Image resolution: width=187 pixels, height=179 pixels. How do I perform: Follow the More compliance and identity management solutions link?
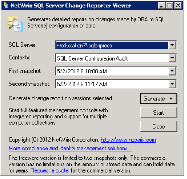pos(70,148)
